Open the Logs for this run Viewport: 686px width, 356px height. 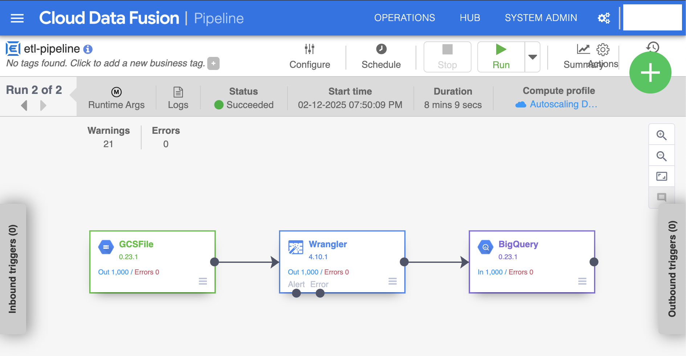coord(178,97)
